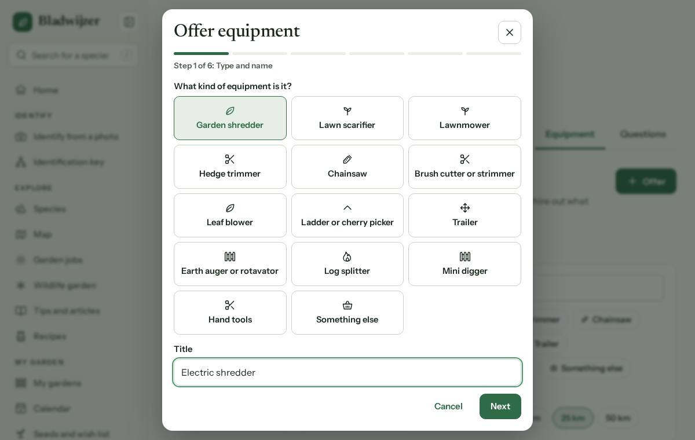
Task: Open Home in the sidebar
Action: click(x=74, y=90)
